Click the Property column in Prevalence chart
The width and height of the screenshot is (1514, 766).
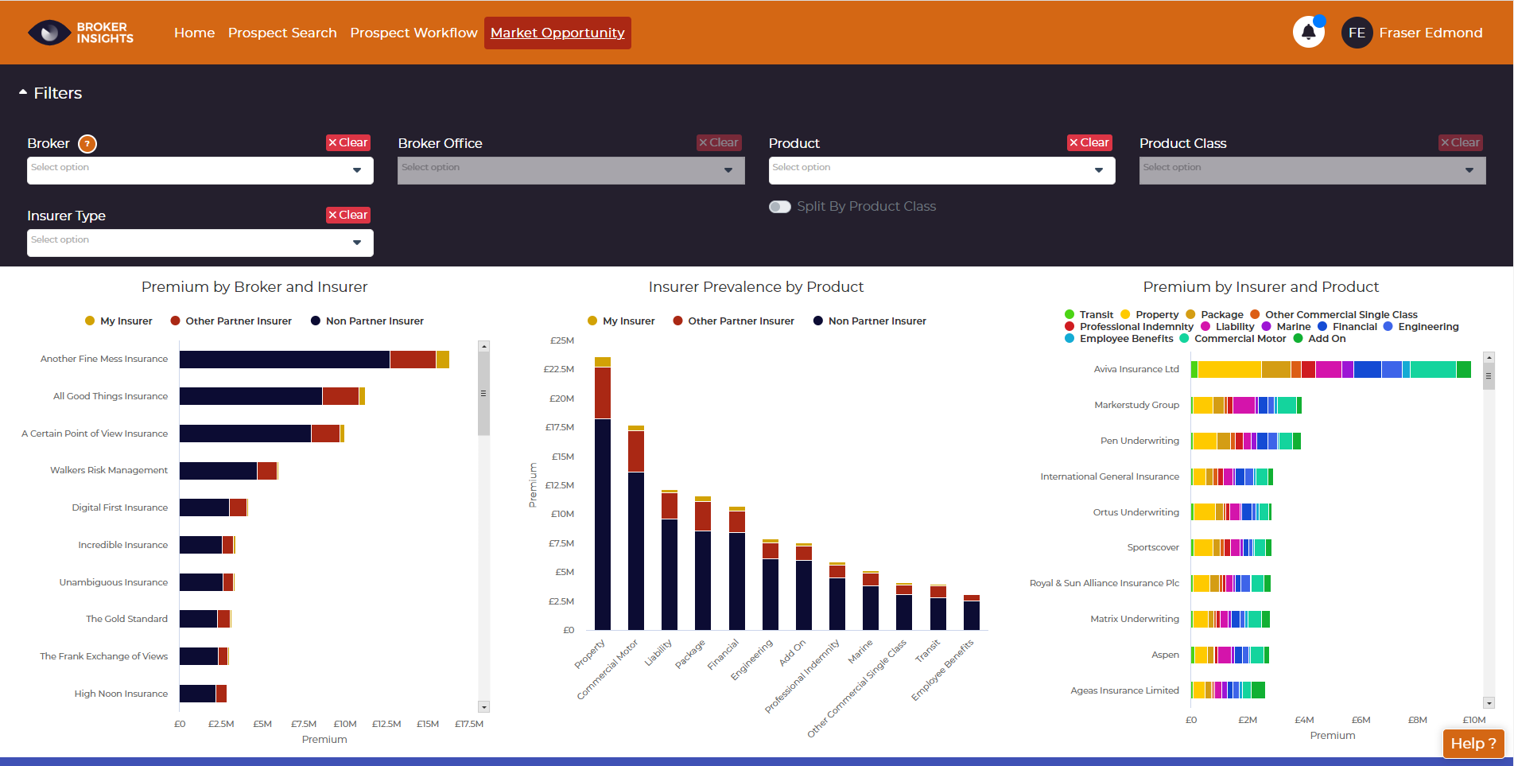click(x=603, y=494)
